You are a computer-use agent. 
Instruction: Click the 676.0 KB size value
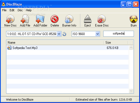pos(113,48)
